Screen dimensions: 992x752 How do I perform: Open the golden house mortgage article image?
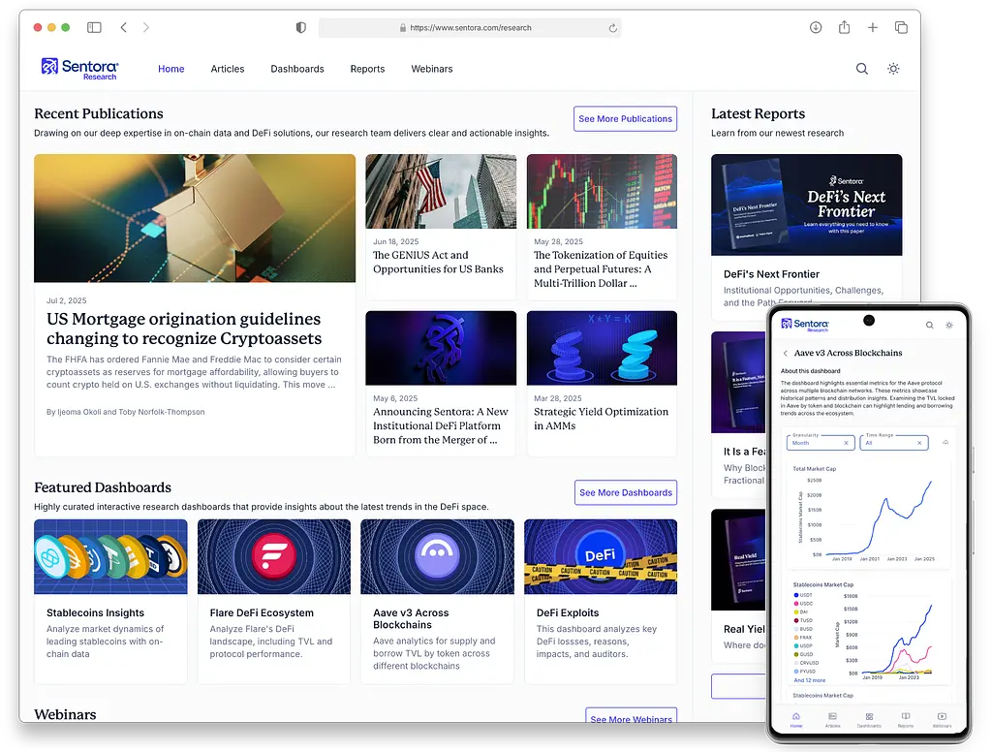[x=195, y=218]
